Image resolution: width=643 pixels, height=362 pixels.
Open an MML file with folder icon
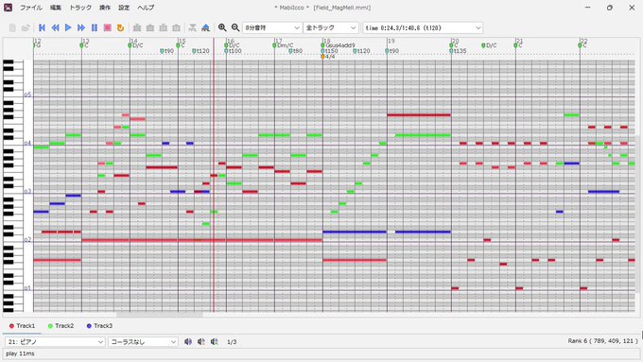(x=26, y=27)
